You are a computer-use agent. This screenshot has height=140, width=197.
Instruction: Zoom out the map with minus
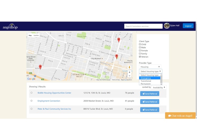pyautogui.click(x=130, y=76)
